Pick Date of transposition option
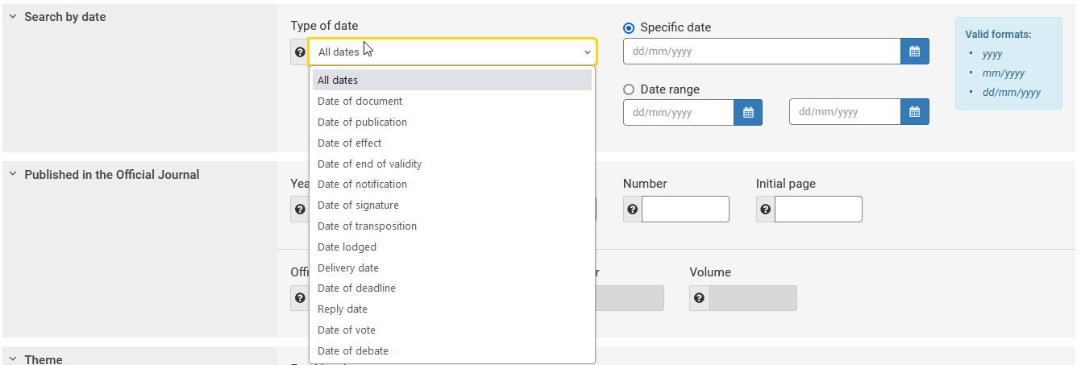1081x365 pixels. (x=367, y=226)
